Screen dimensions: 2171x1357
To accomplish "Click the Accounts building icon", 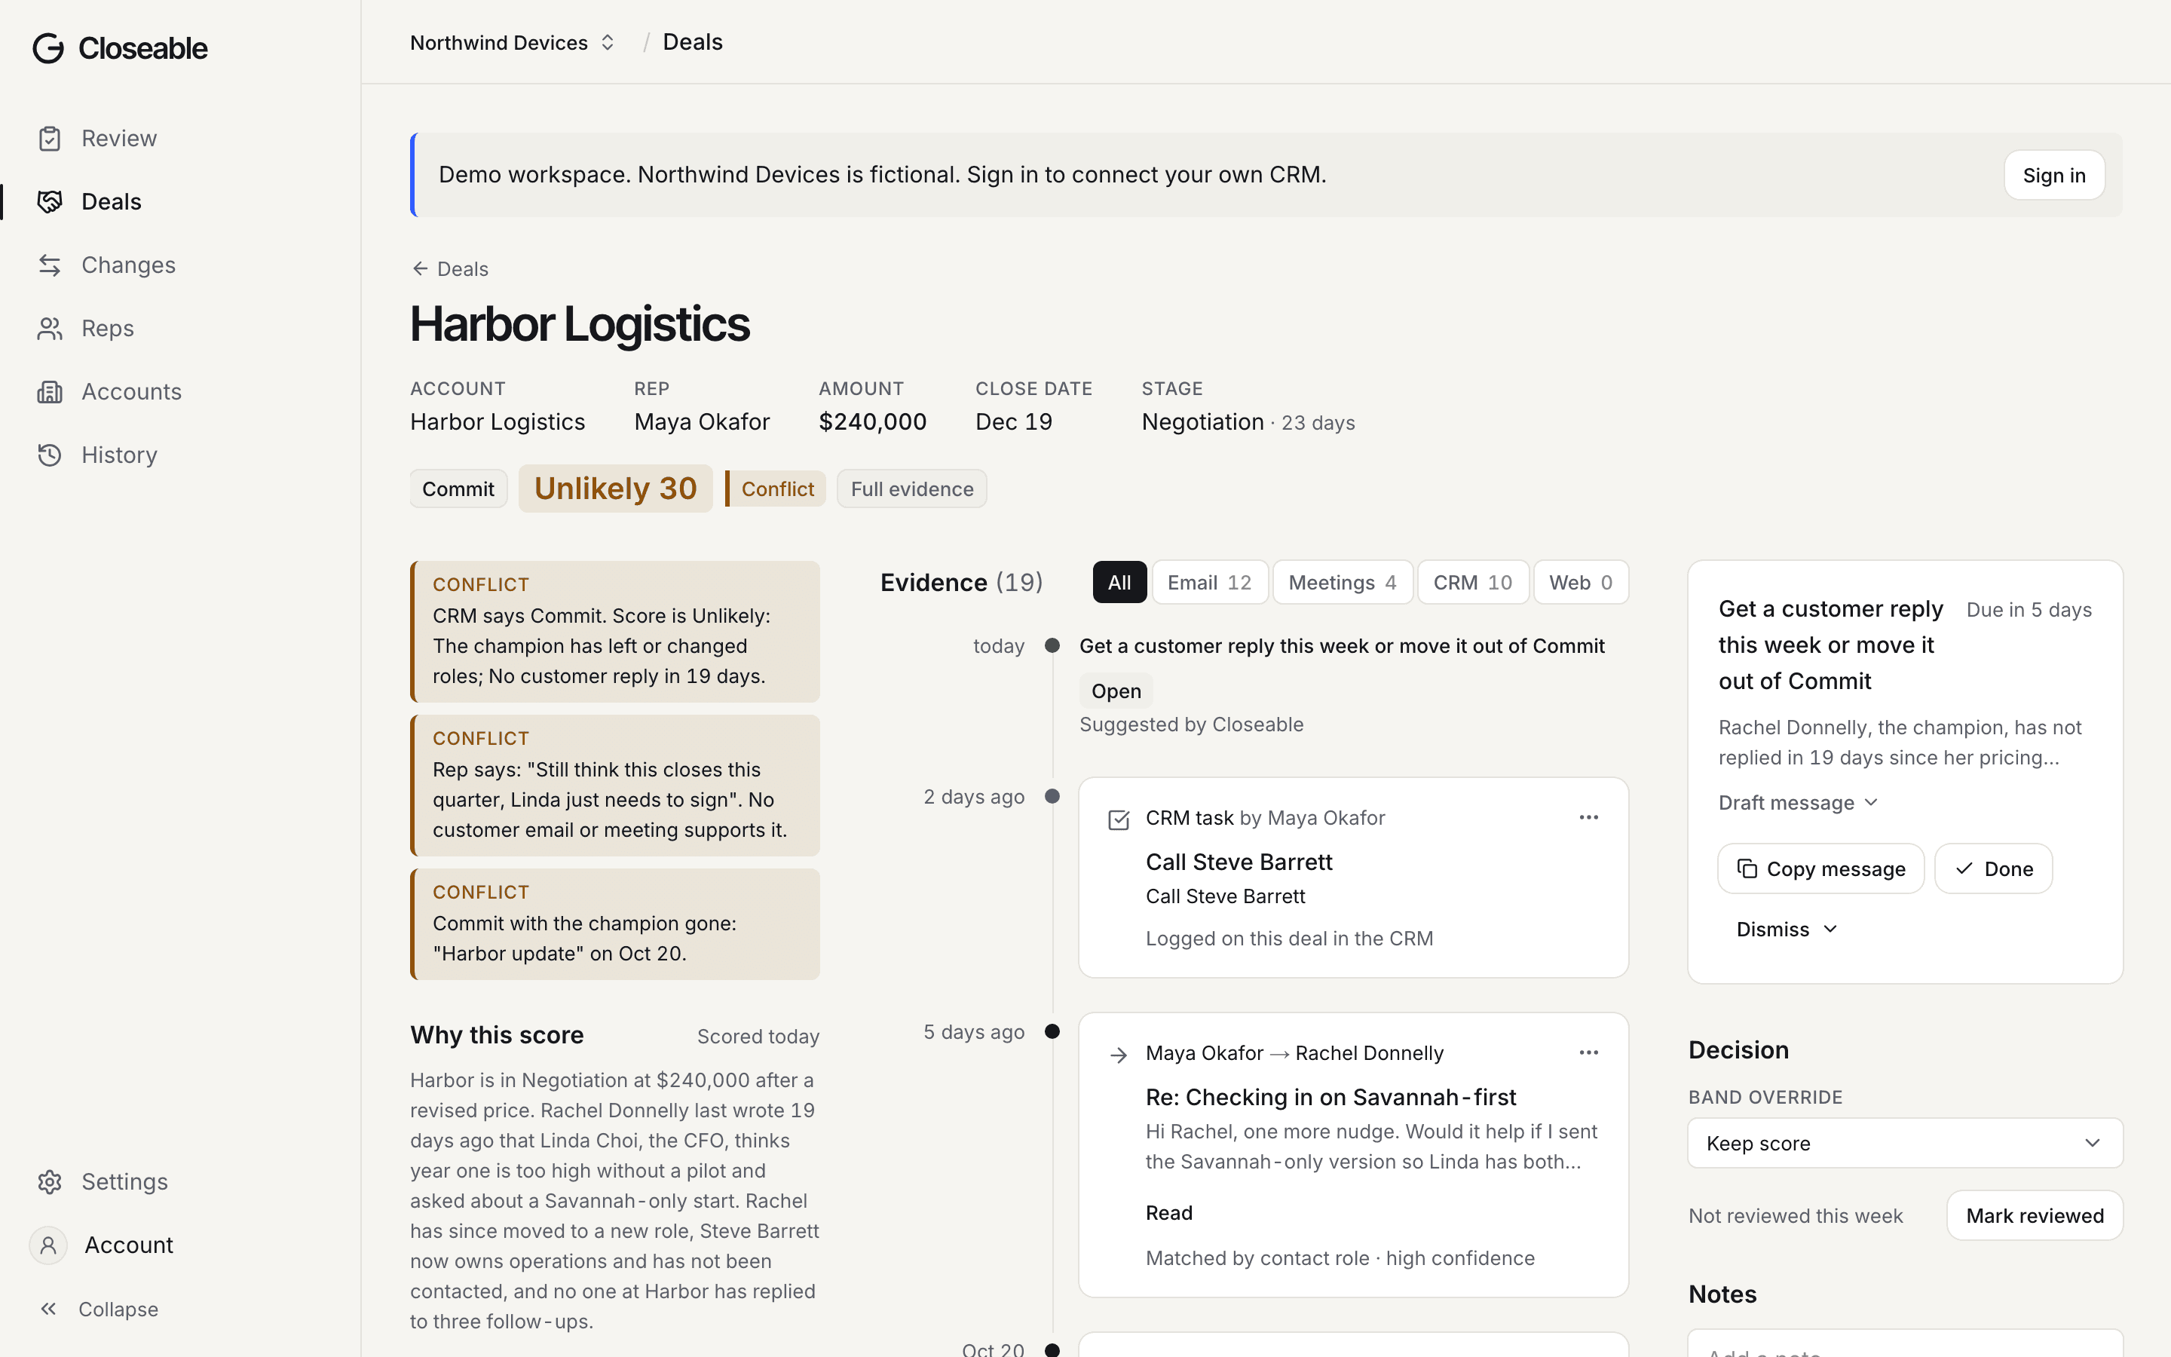I will tap(49, 392).
